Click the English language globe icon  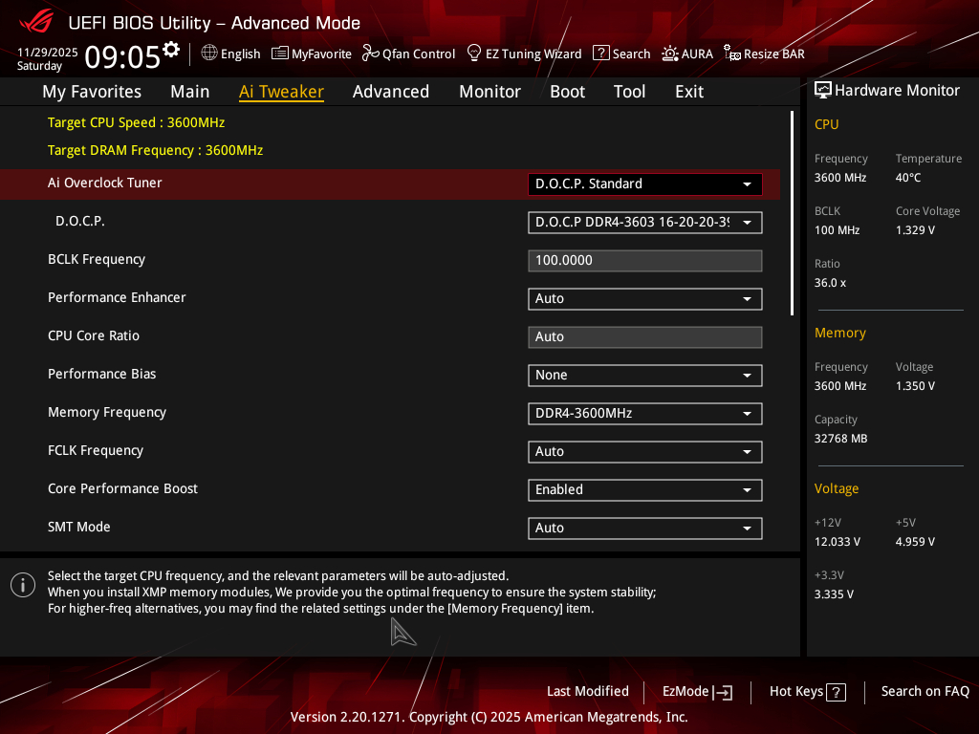pyautogui.click(x=209, y=54)
